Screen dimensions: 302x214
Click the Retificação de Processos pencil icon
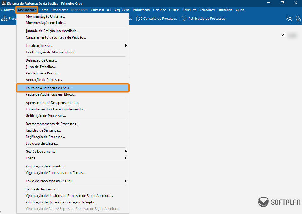pyautogui.click(x=184, y=19)
